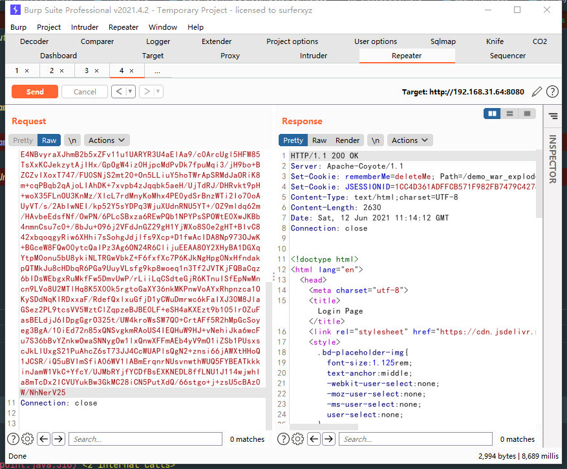Open response search settings gear

[297, 439]
